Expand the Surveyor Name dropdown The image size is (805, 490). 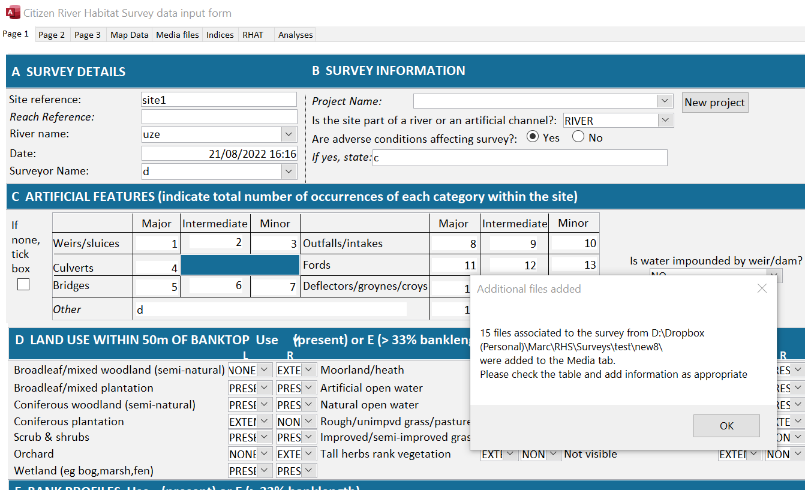point(289,172)
